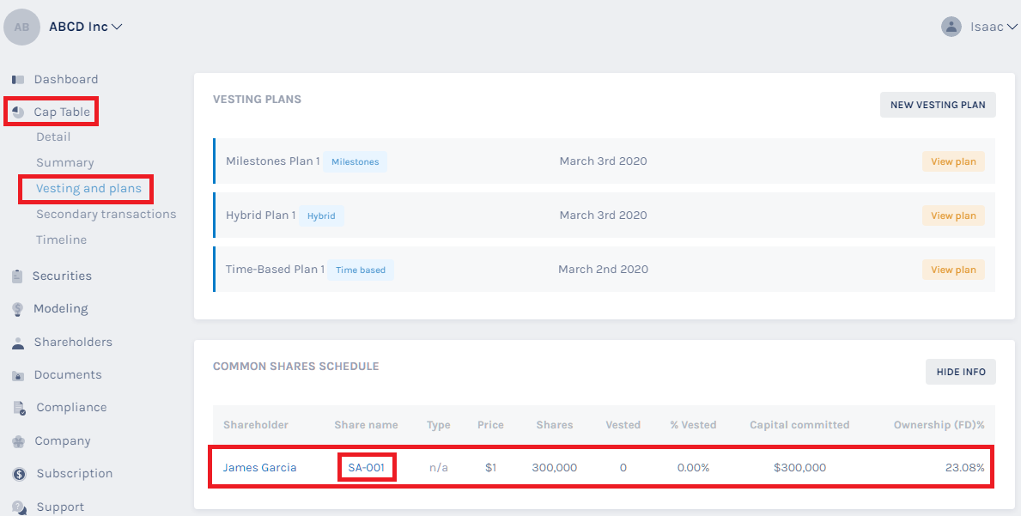
Task: Expand the ABCD Inc company dropdown
Action: tap(86, 27)
